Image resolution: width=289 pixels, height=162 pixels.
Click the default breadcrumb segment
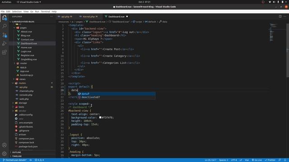(150, 22)
